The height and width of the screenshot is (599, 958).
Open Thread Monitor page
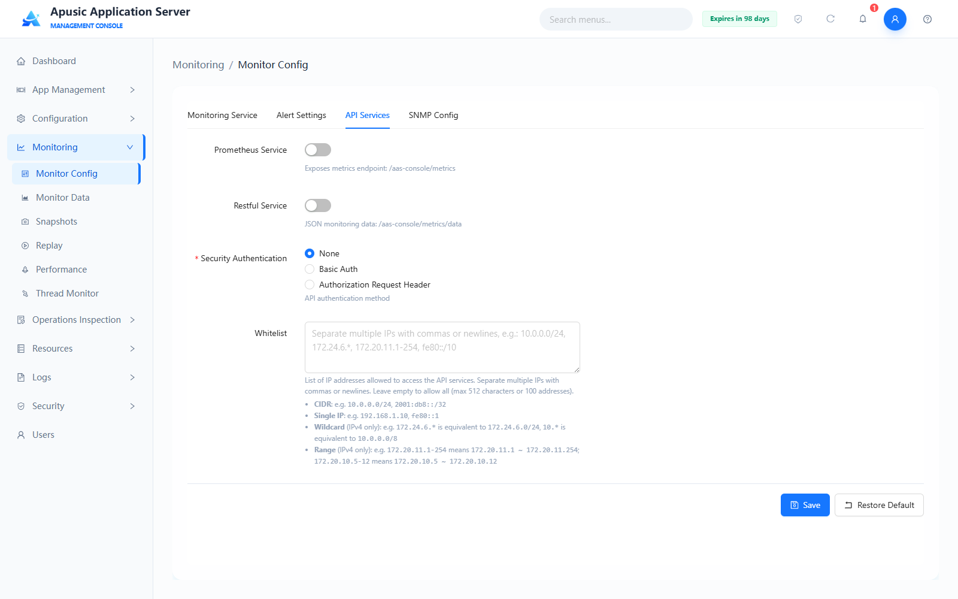(x=77, y=294)
